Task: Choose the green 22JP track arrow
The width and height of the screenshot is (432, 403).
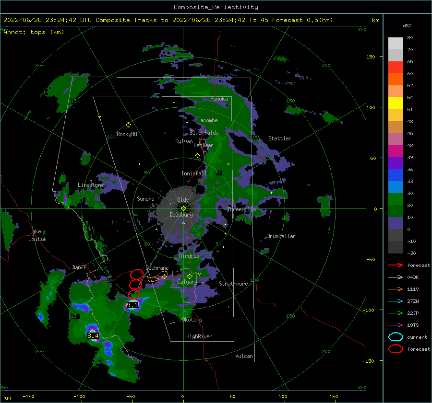Action: point(396,313)
